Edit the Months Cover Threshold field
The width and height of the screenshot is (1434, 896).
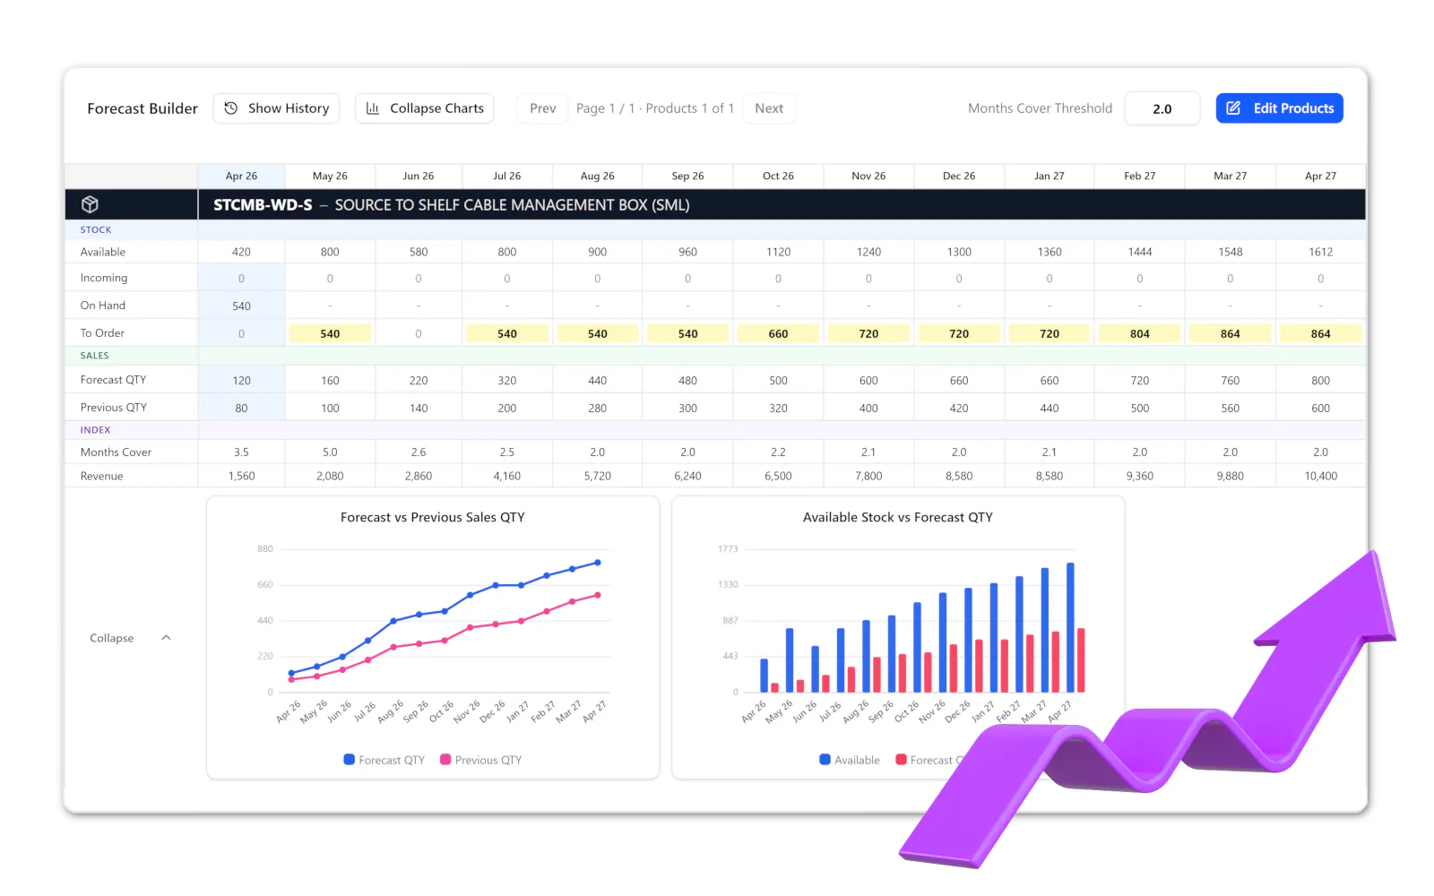coord(1162,108)
